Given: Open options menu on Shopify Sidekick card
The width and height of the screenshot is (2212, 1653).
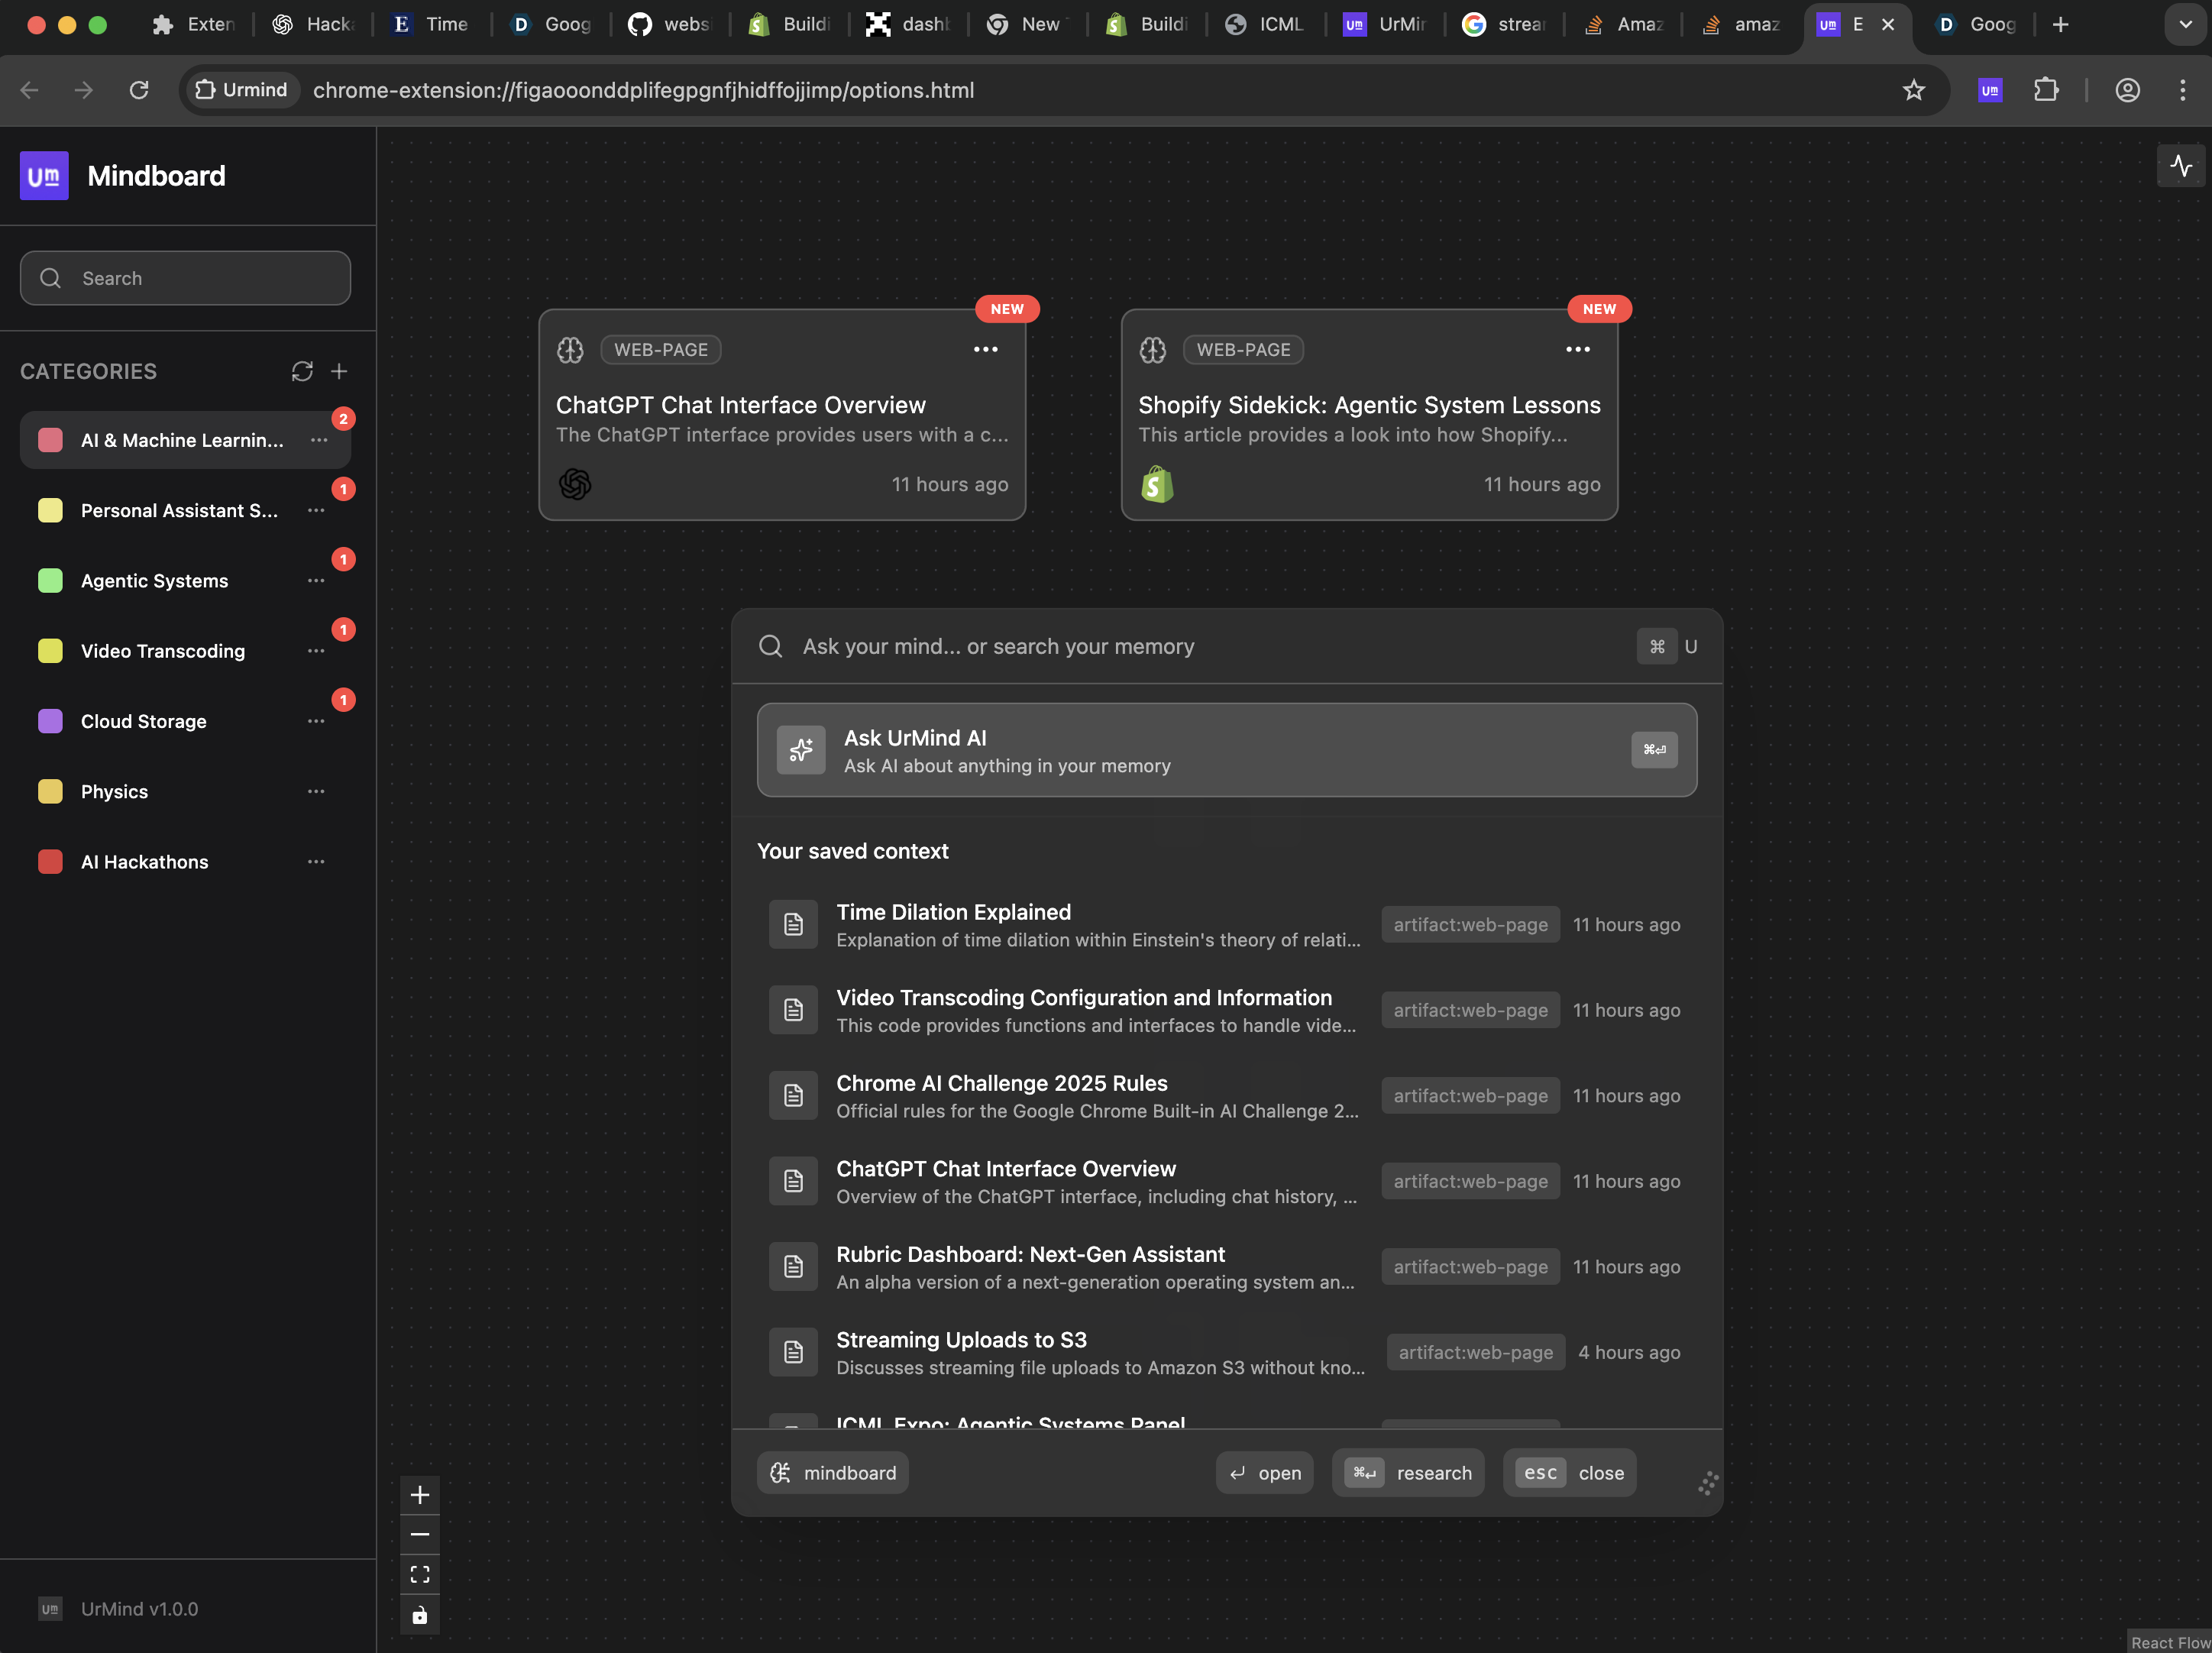Looking at the screenshot, I should coord(1577,349).
